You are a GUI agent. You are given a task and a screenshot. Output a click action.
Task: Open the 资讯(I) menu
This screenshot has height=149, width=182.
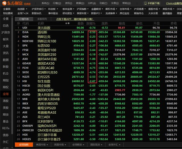[69, 3]
